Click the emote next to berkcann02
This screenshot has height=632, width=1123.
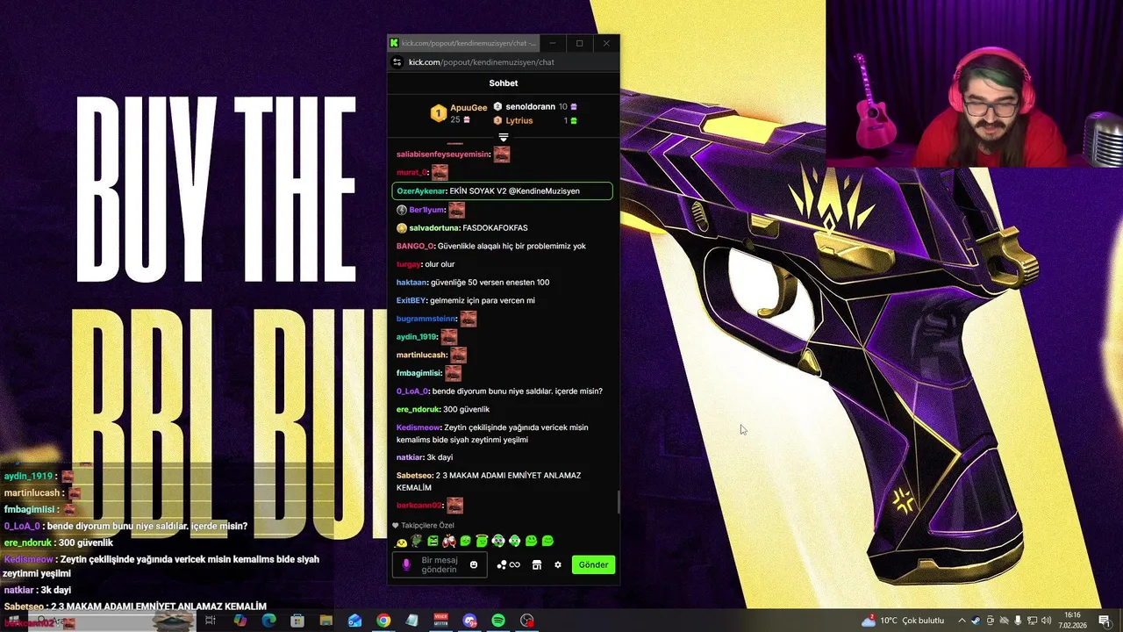(454, 506)
